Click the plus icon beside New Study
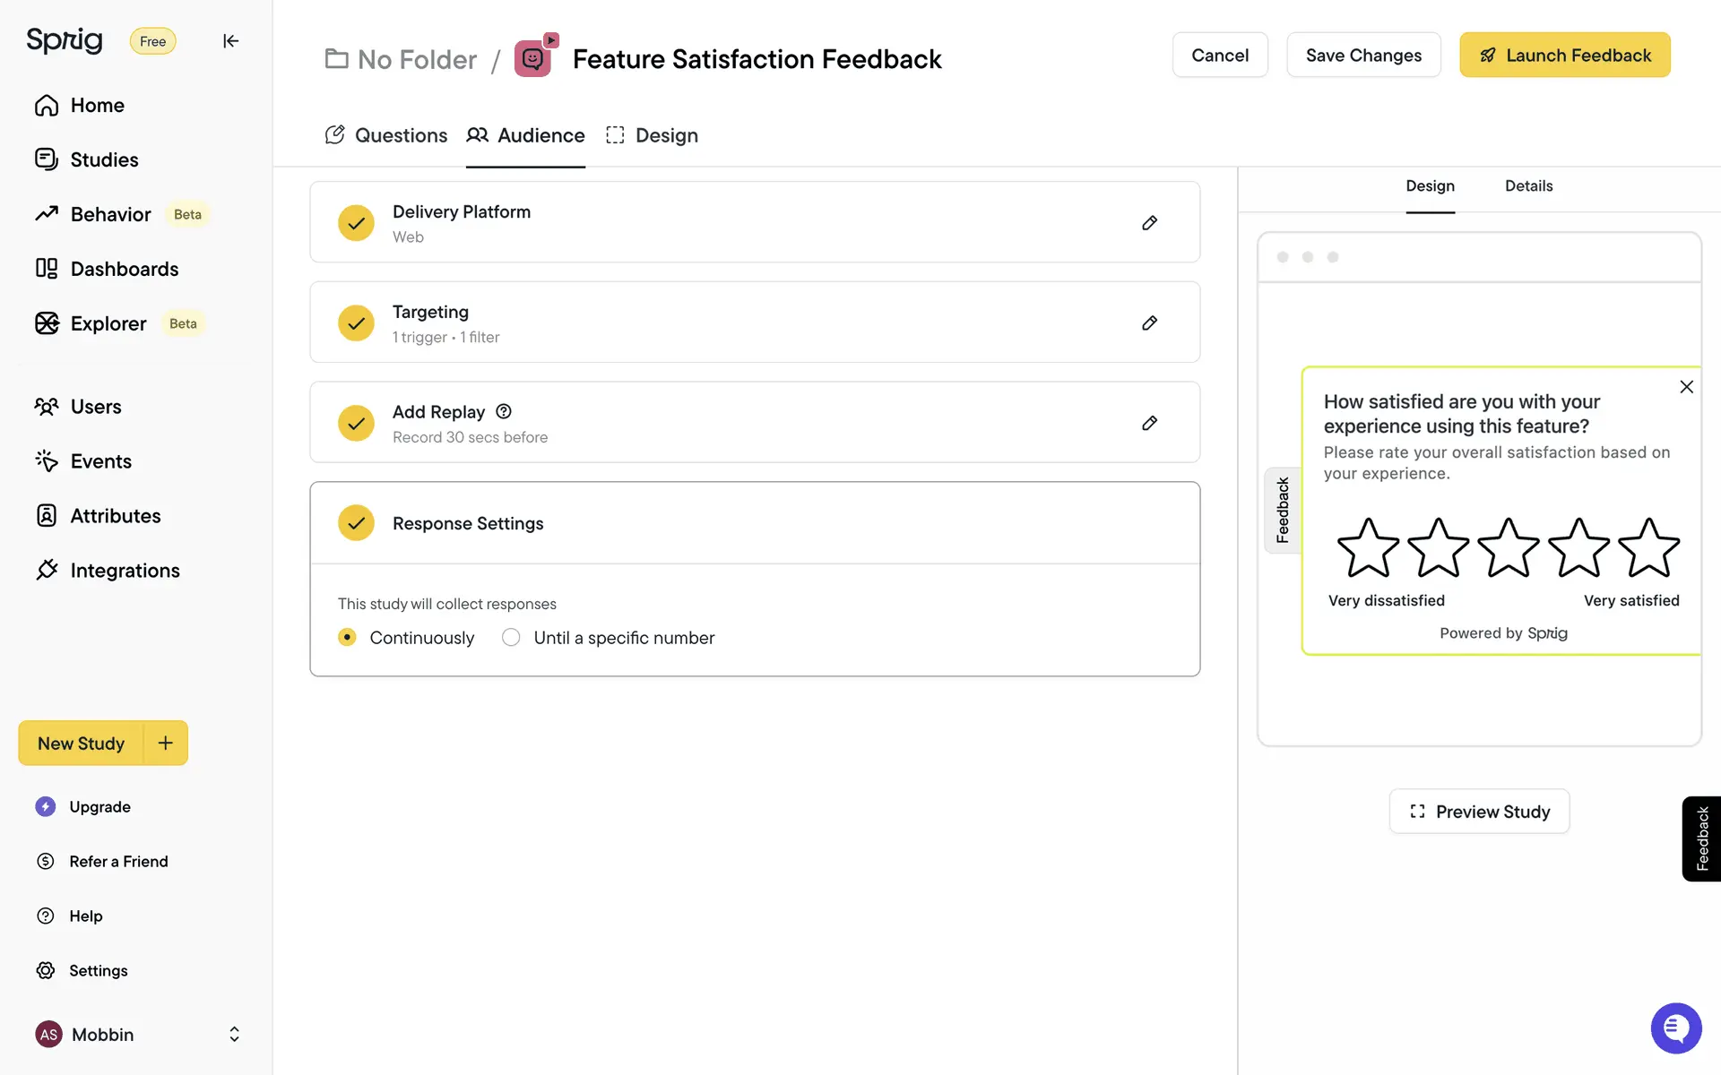Image resolution: width=1721 pixels, height=1075 pixels. [x=166, y=743]
